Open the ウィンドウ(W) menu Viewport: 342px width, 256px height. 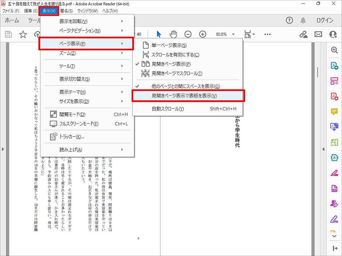88,11
